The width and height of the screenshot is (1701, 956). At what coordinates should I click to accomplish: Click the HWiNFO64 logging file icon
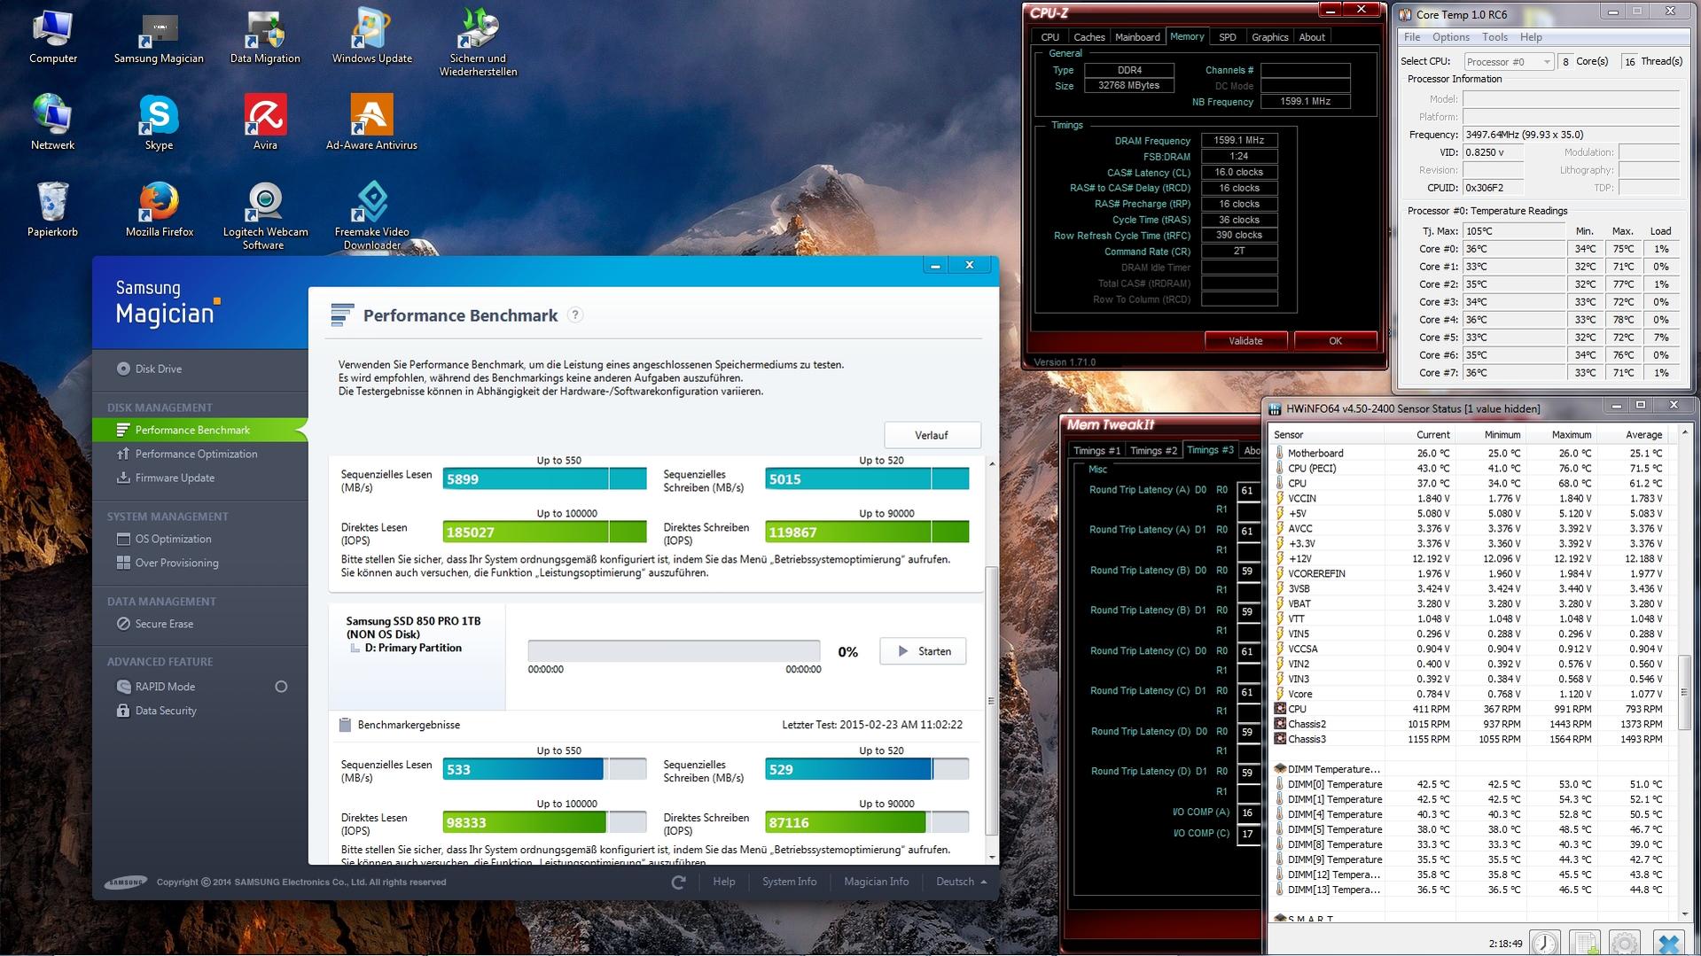1585,943
